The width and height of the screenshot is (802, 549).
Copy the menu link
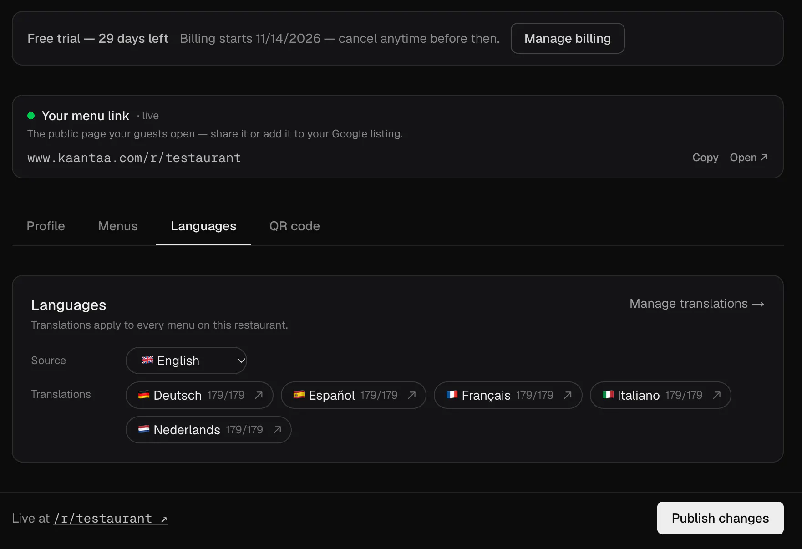tap(705, 158)
